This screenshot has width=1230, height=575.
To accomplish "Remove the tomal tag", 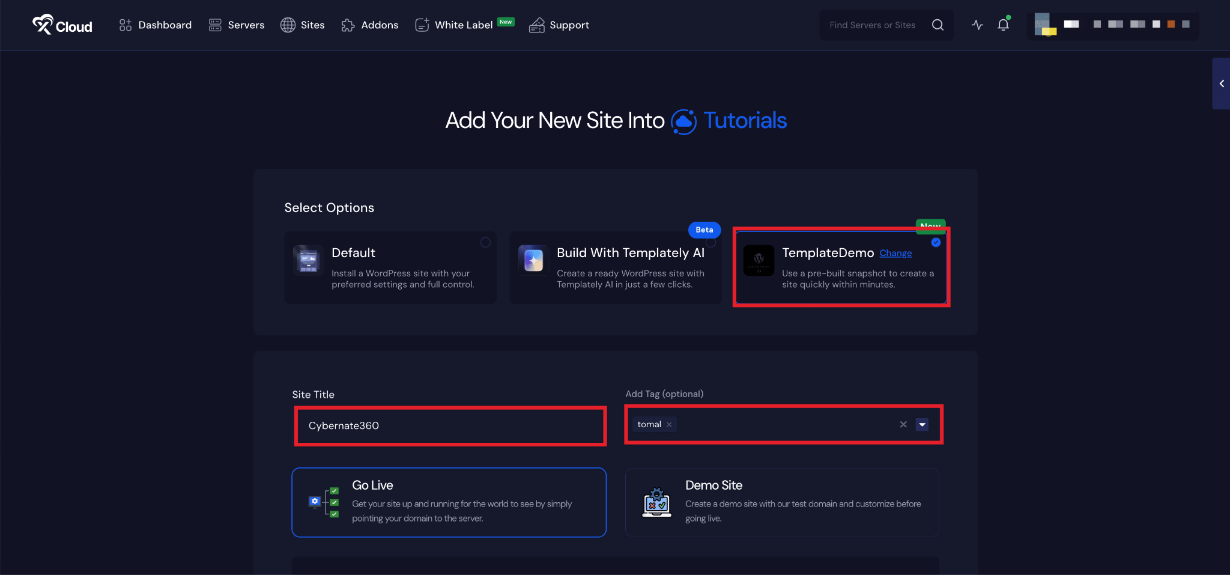I will tap(669, 425).
